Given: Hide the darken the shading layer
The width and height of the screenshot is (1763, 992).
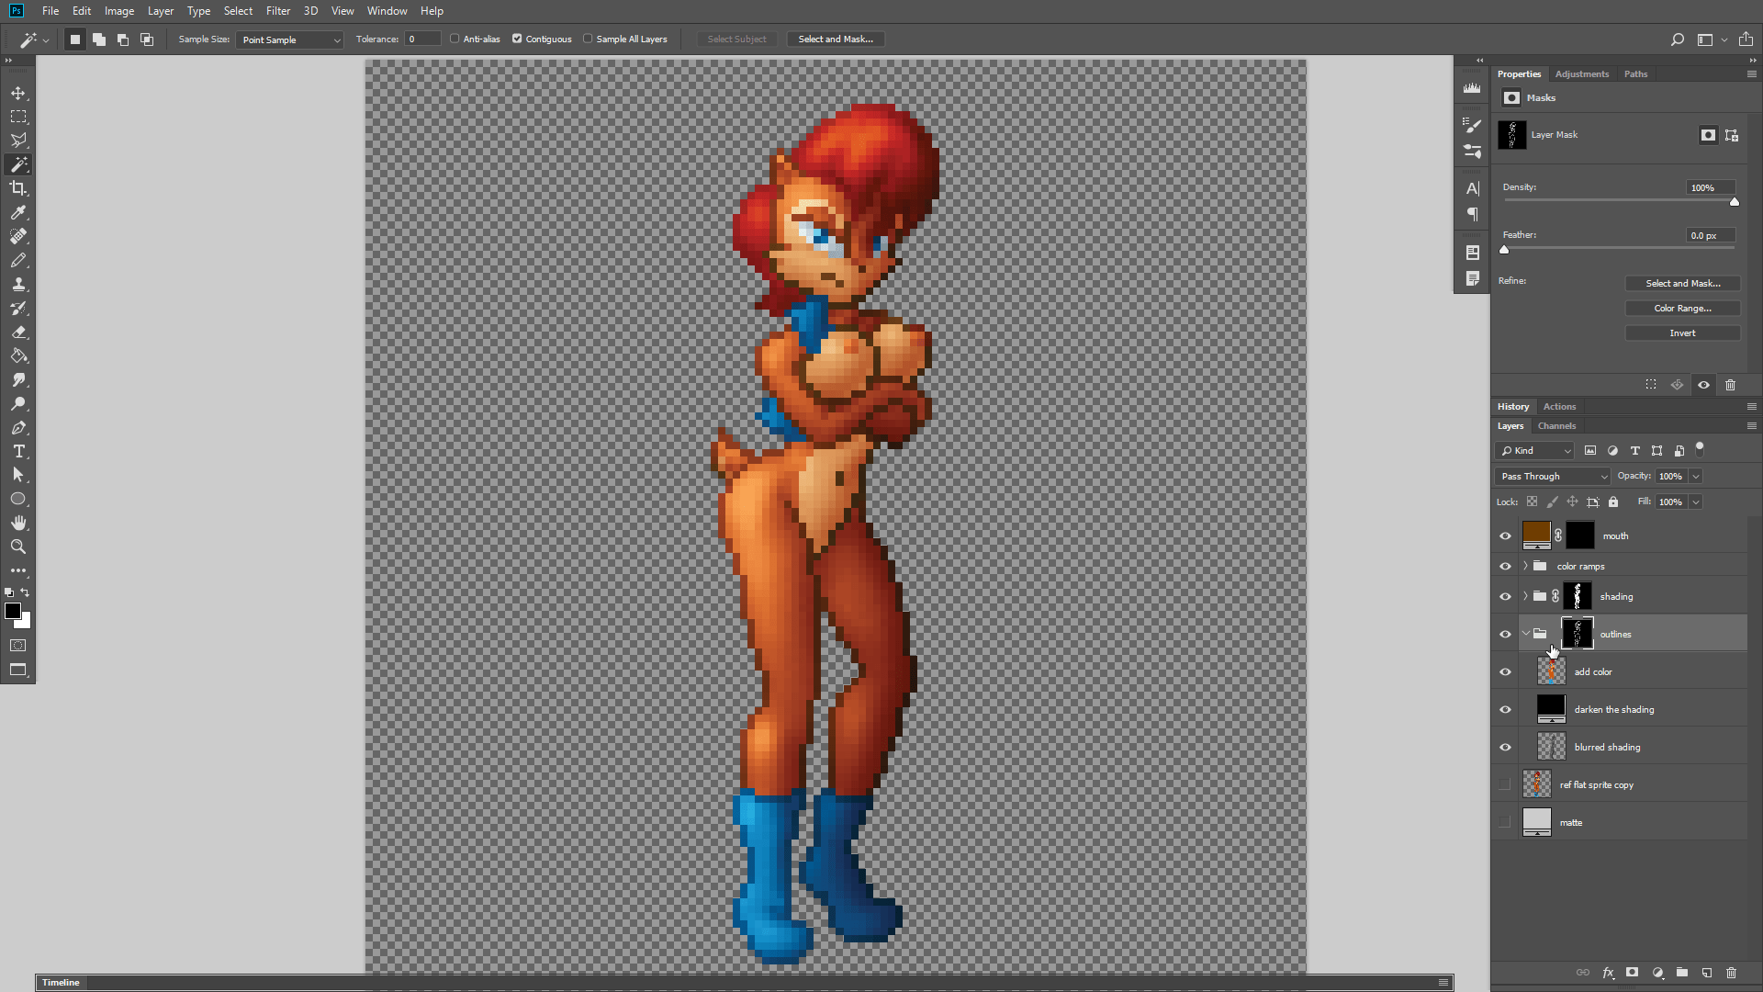Looking at the screenshot, I should click(x=1505, y=709).
